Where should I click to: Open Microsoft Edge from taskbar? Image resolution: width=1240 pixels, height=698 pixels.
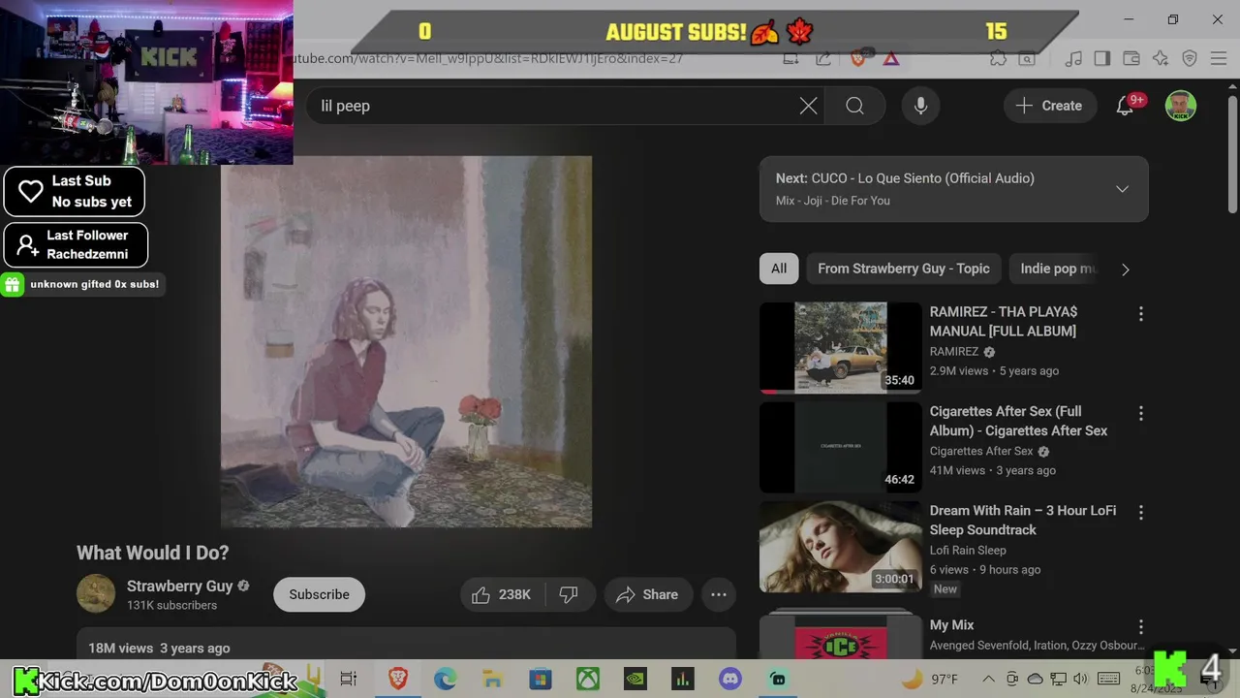(446, 679)
